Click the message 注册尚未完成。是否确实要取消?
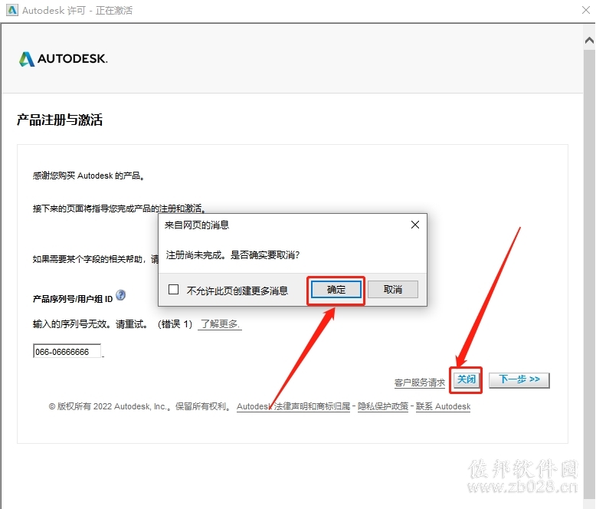 [233, 254]
